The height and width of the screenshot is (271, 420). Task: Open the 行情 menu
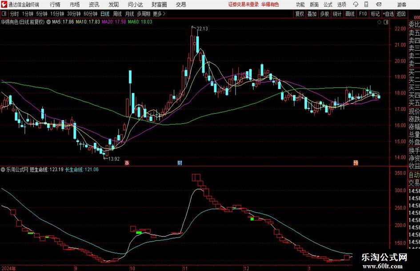pos(55,4)
